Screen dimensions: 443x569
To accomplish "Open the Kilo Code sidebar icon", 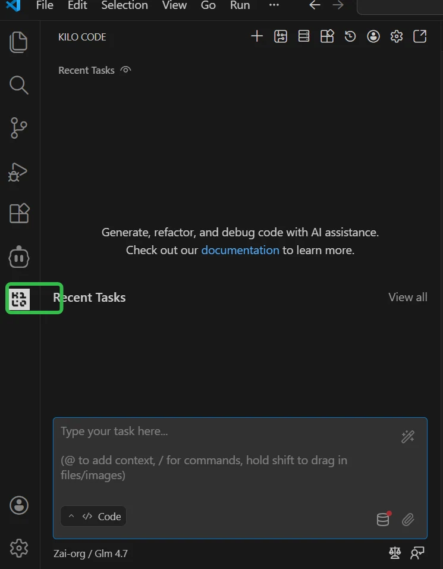I will pyautogui.click(x=19, y=299).
